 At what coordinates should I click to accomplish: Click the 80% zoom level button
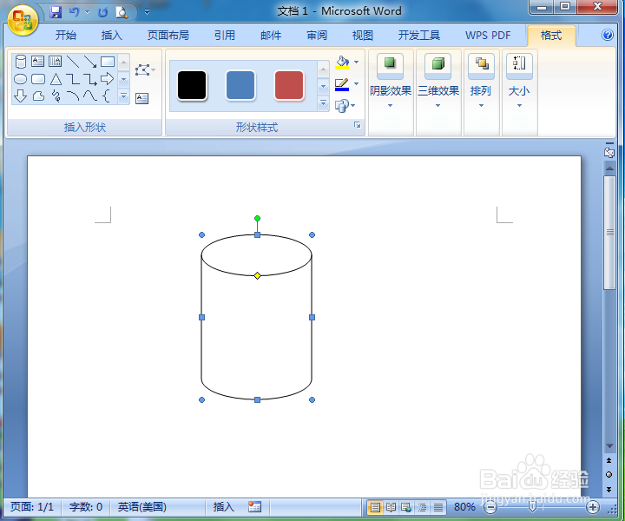point(464,507)
